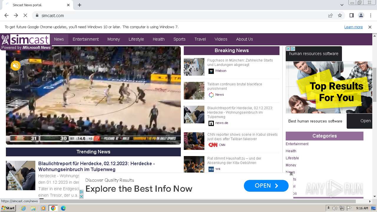The image size is (377, 212).
Task: Open the Money menu item
Action: [x=114, y=39]
